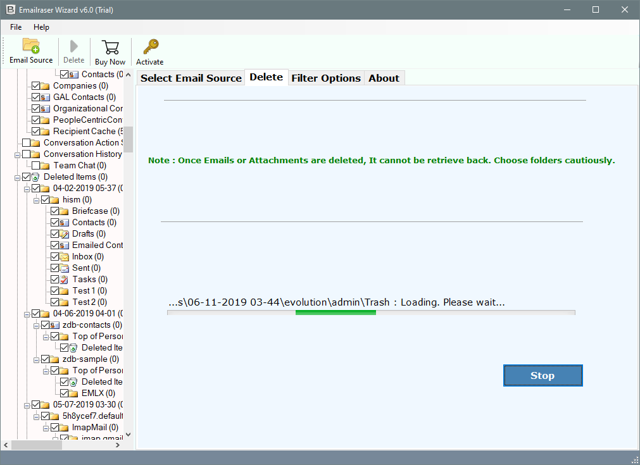Click the Briefcase folder icon
Viewport: 640px width, 465px height.
[64, 211]
